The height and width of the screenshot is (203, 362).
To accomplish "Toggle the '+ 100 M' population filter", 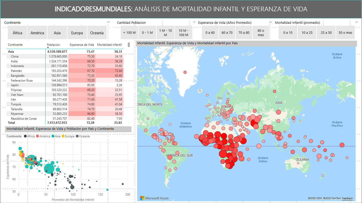I will (129, 32).
